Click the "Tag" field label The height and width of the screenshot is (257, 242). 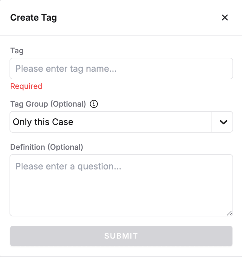[17, 51]
